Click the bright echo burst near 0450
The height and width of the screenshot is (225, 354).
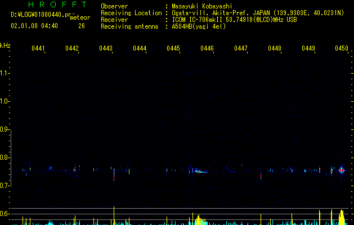(342, 170)
